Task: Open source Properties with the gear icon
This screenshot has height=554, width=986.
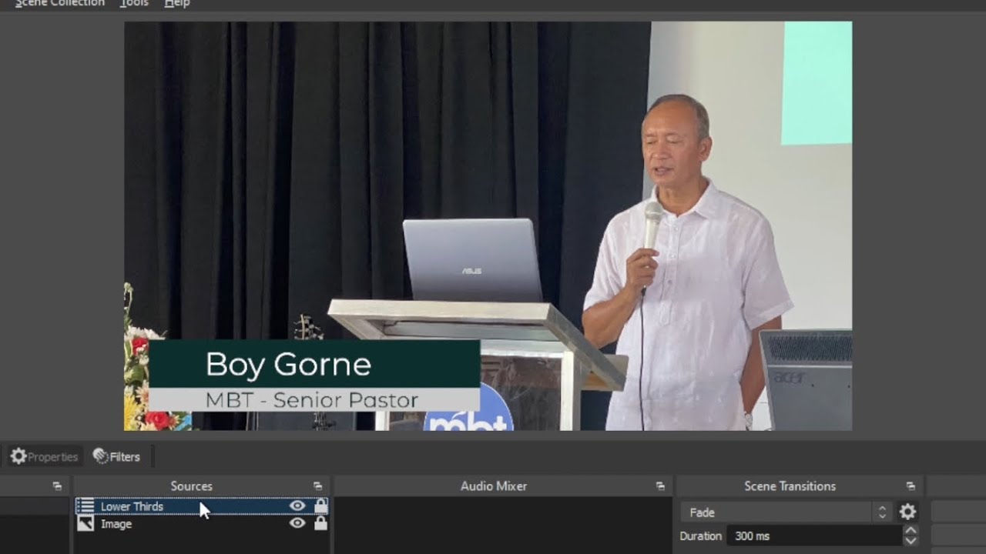Action: pyautogui.click(x=44, y=456)
